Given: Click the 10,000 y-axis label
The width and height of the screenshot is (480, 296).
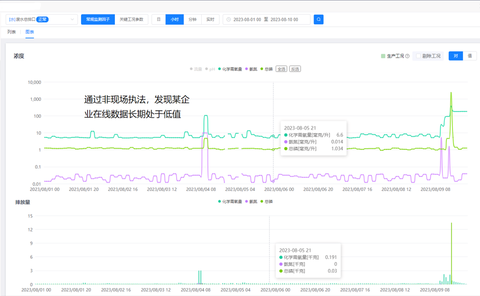Looking at the screenshot, I should click(34, 82).
